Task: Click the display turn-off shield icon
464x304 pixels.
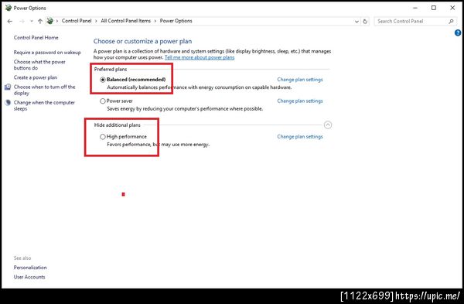Action: [8, 87]
